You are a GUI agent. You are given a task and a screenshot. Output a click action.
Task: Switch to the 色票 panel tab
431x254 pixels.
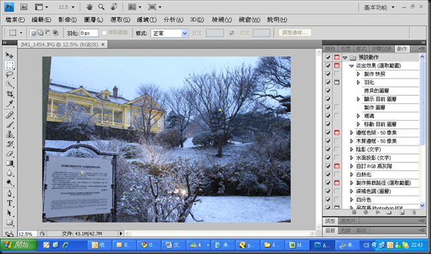346,49
